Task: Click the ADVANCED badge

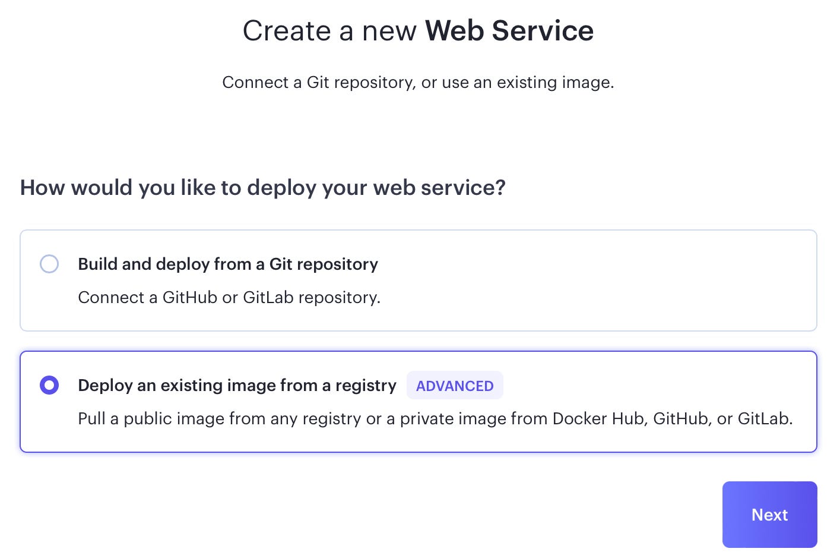Action: 455,386
